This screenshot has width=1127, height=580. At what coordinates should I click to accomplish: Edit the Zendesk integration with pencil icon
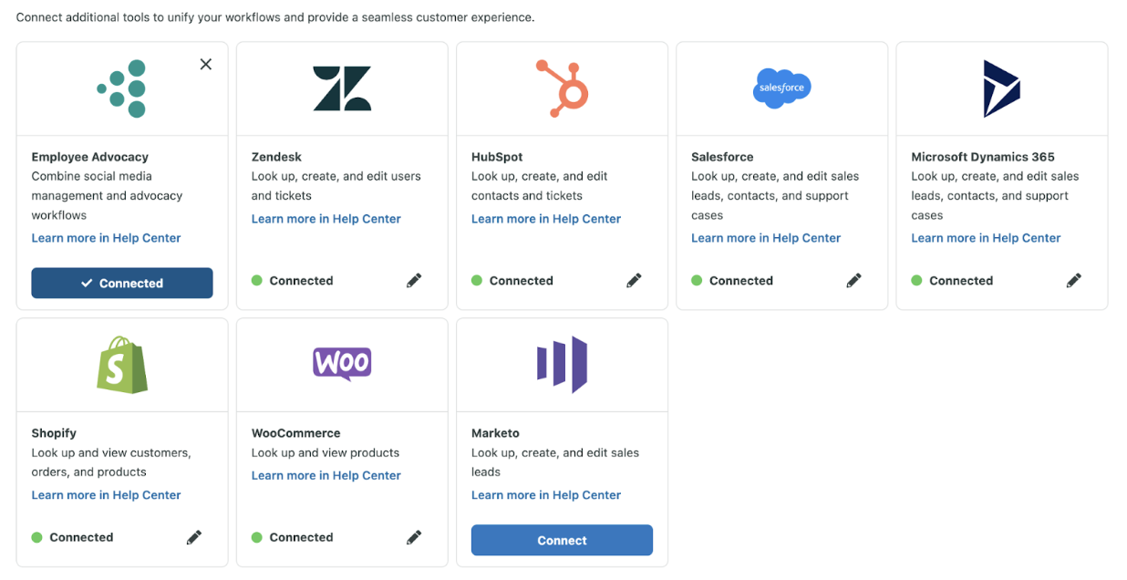click(414, 281)
